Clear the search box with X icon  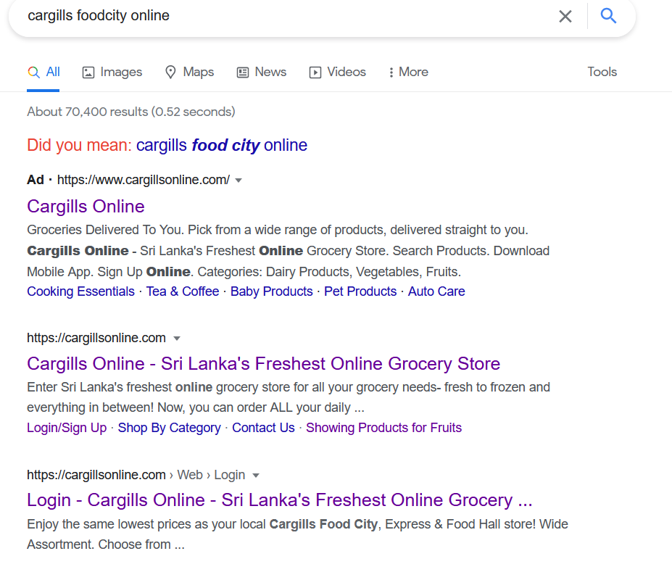(565, 16)
